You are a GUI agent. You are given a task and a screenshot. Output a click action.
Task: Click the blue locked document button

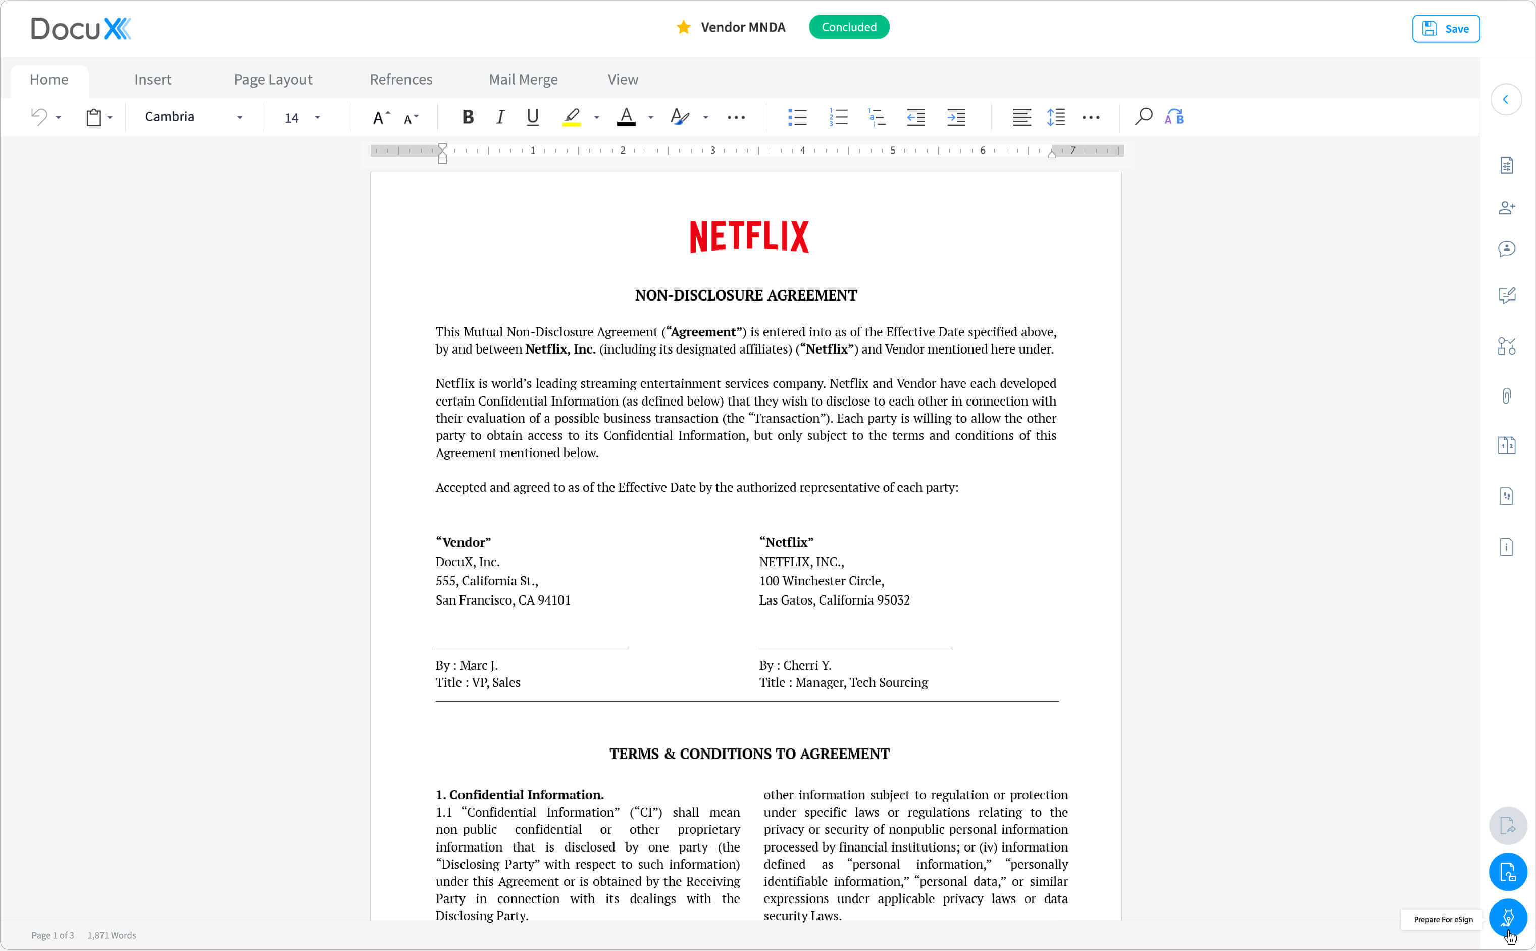pyautogui.click(x=1508, y=872)
